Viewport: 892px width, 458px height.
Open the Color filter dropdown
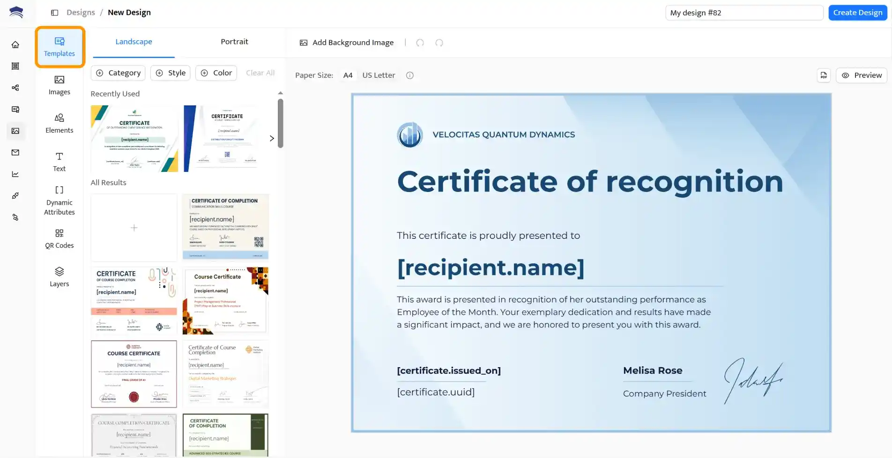pos(216,73)
